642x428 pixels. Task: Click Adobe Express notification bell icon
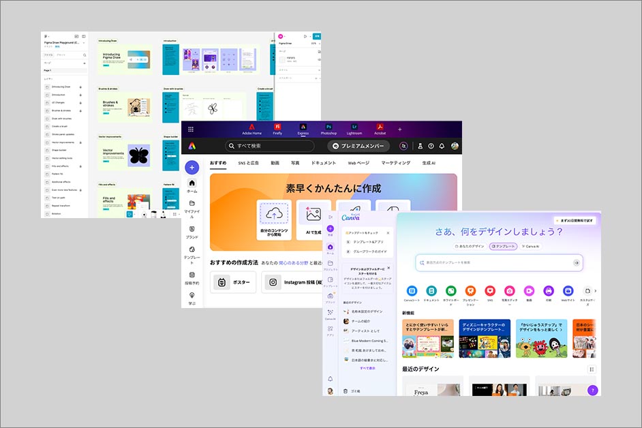coord(441,146)
